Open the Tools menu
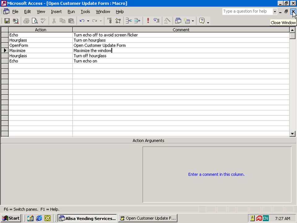Image resolution: width=297 pixels, height=223 pixels. [x=85, y=11]
